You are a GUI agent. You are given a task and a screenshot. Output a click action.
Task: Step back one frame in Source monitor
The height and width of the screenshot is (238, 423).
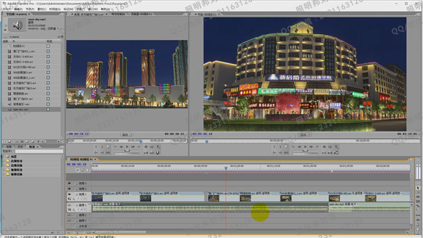(x=122, y=147)
